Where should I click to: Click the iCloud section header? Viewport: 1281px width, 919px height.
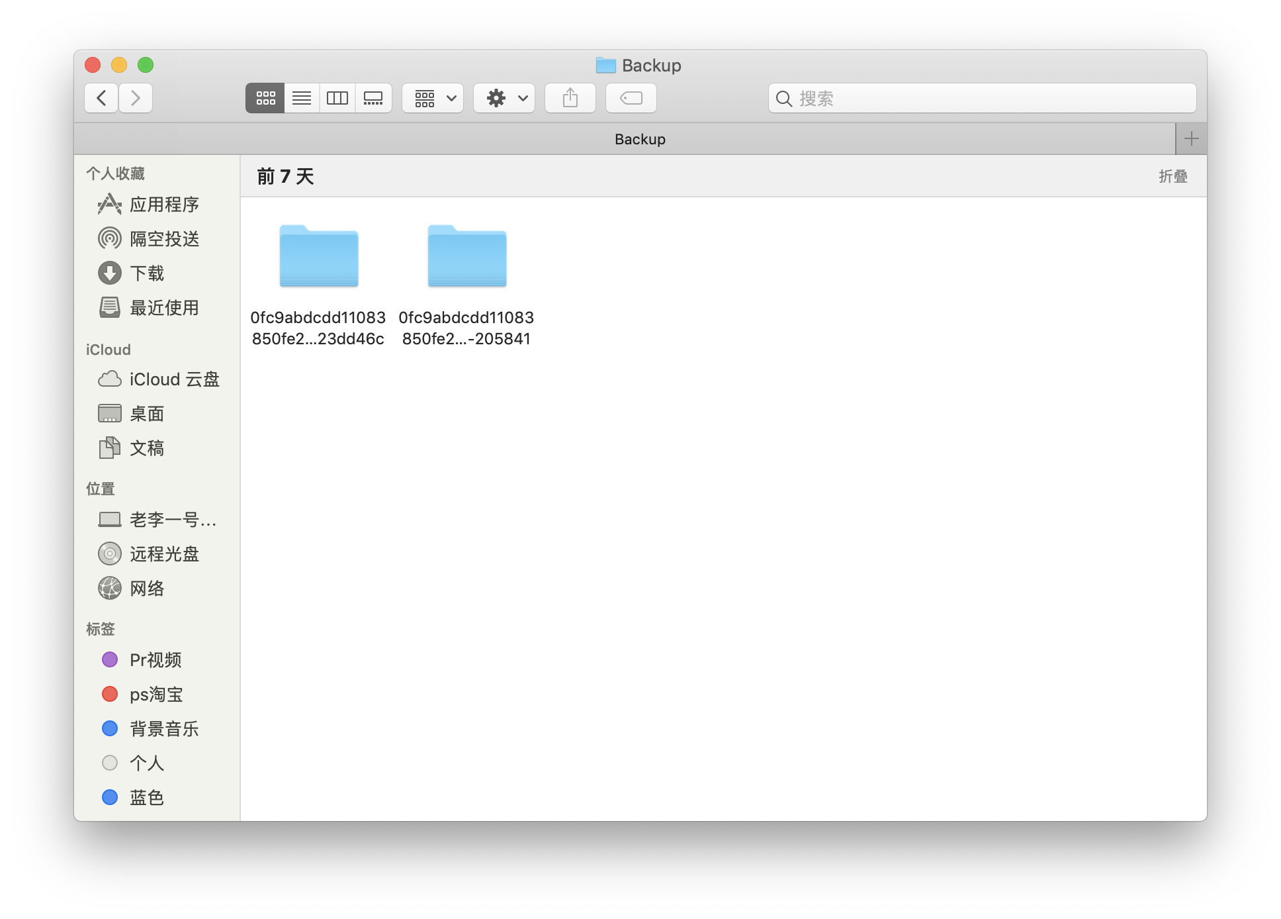108,350
